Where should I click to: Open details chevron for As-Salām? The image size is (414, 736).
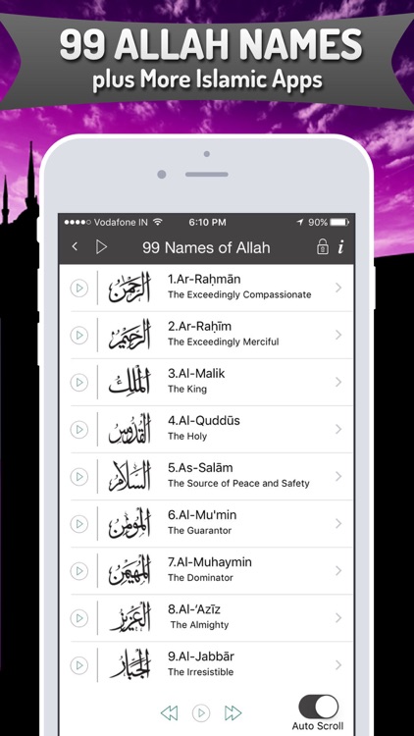(338, 476)
